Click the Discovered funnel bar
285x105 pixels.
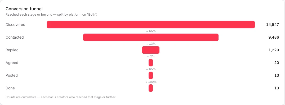(x=151, y=25)
